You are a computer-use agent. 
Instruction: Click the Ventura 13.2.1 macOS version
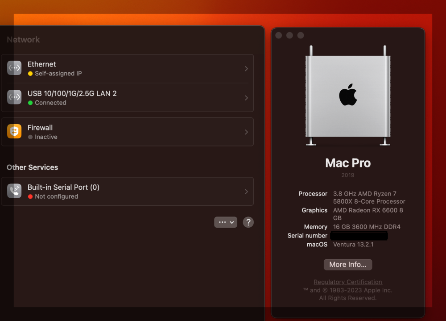pos(353,245)
